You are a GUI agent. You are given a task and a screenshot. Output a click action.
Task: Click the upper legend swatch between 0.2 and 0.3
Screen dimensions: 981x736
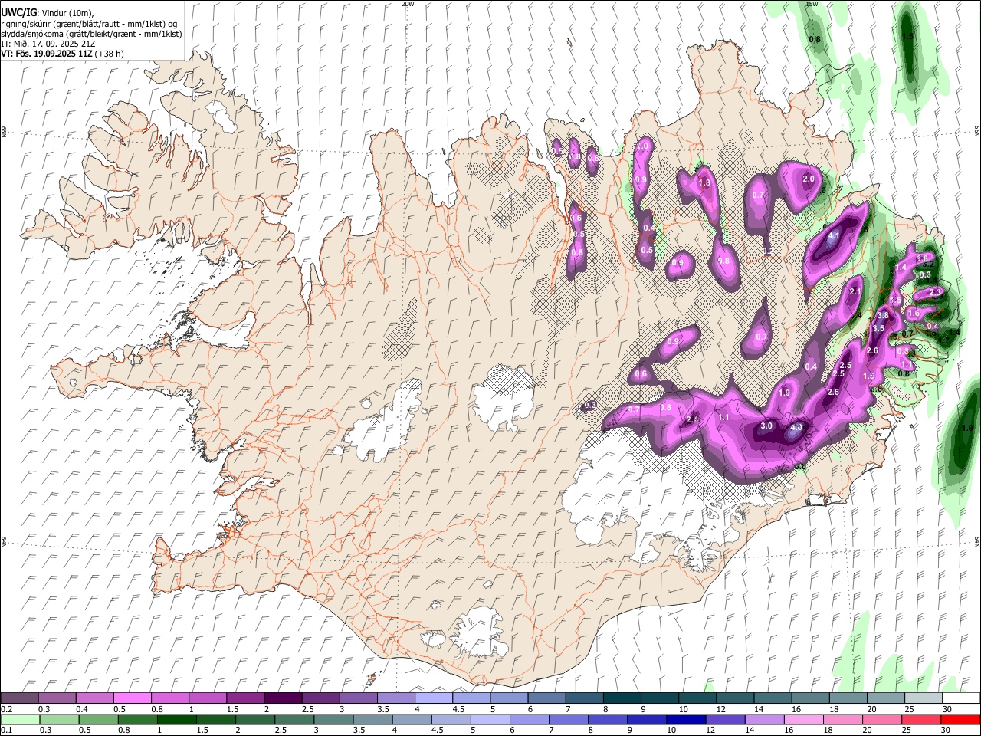point(19,698)
